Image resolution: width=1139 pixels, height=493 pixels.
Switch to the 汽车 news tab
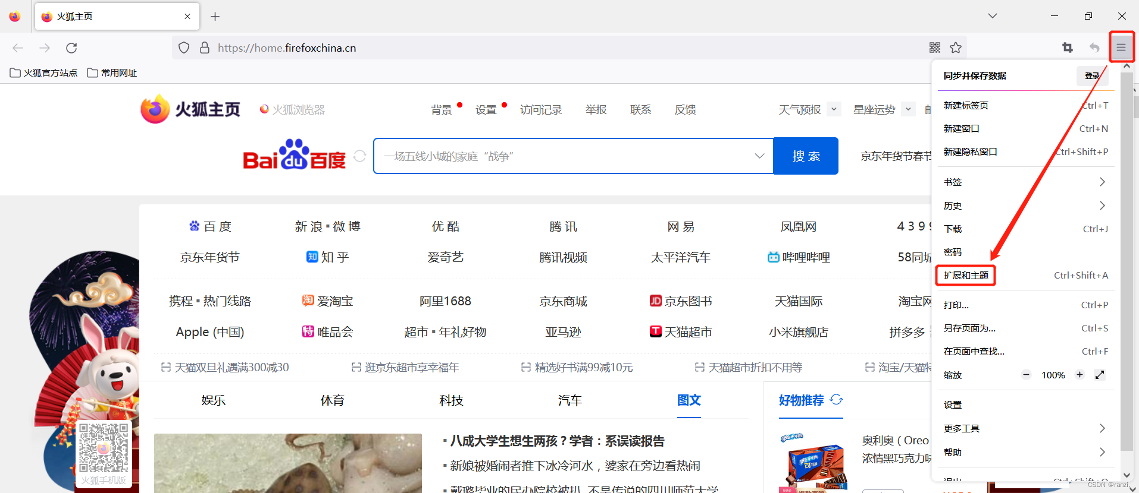[x=570, y=400]
